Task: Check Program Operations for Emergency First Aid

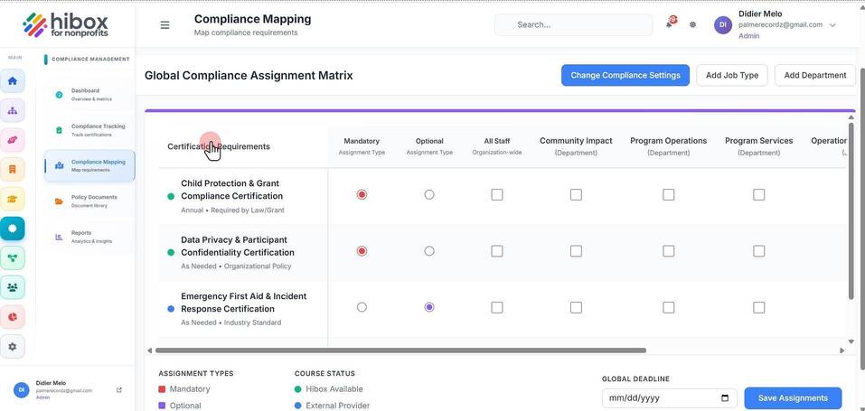Action: 669,307
